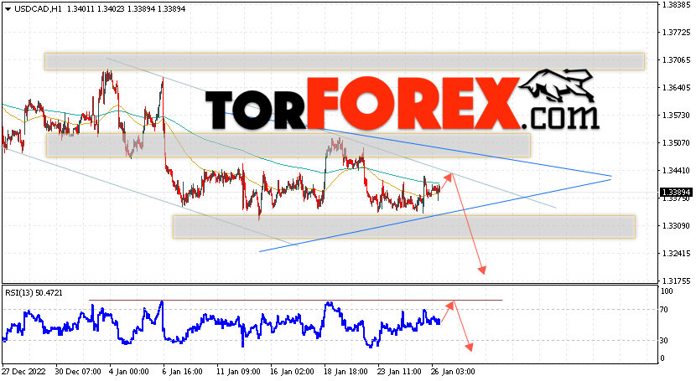Click the OHLC values 1.34011 1.34023 in header
696x381 pixels.
[x=95, y=9]
